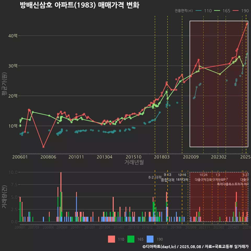
Task: Click 201612 on the volume chart x-axis
Action: [x=147, y=227]
